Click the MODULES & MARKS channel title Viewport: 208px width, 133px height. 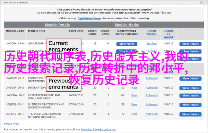coord(16,2)
